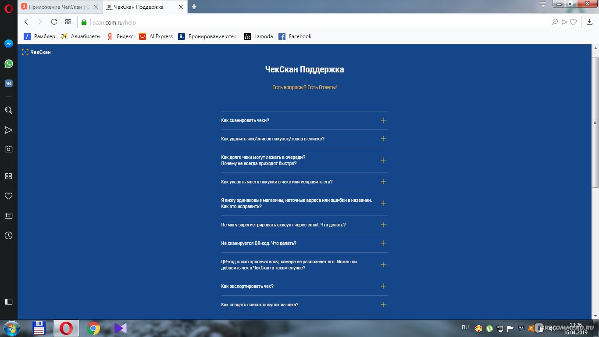Click the green secure lock icon
Screen dimensions: 599x337
point(84,22)
